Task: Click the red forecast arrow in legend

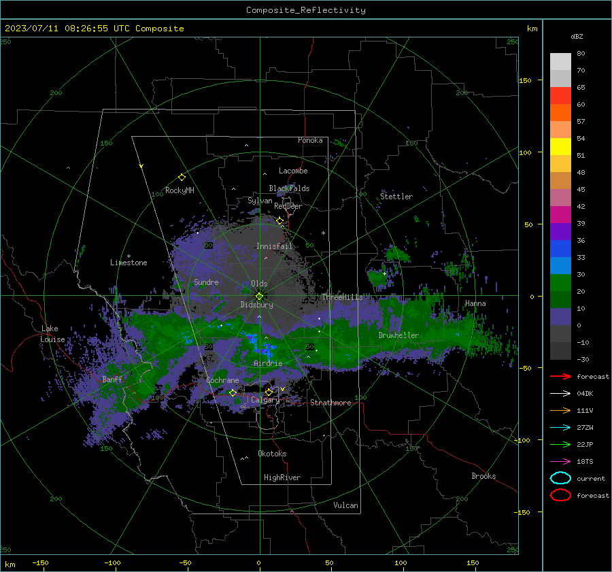Action: click(560, 376)
